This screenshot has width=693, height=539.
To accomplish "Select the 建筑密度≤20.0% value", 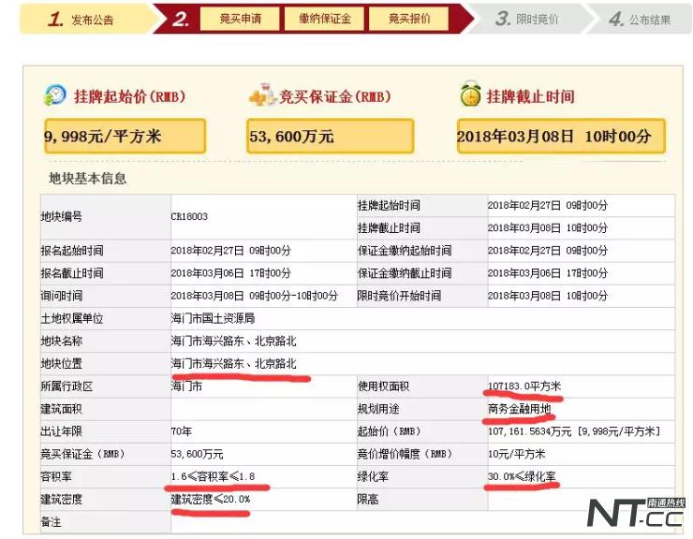I will [211, 500].
